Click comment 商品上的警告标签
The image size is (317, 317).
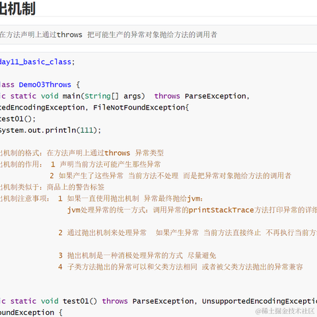click(75, 187)
